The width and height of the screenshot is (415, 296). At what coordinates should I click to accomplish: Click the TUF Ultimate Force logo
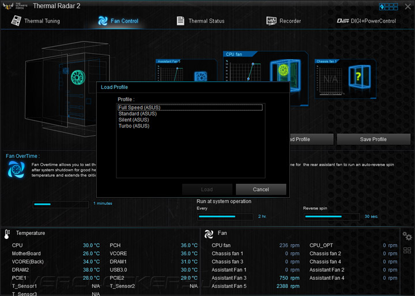(15, 6)
